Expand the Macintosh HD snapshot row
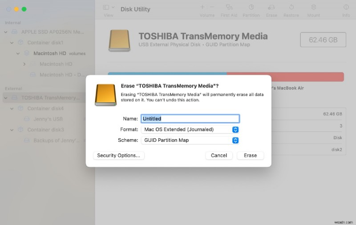The height and width of the screenshot is (225, 356). click(24, 64)
